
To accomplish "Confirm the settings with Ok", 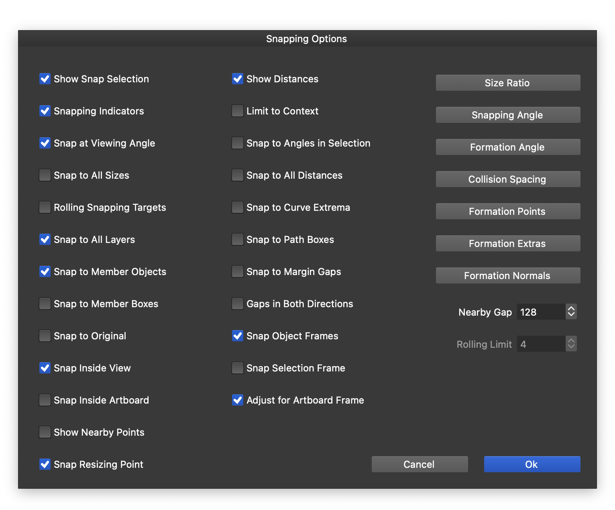I will (532, 464).
